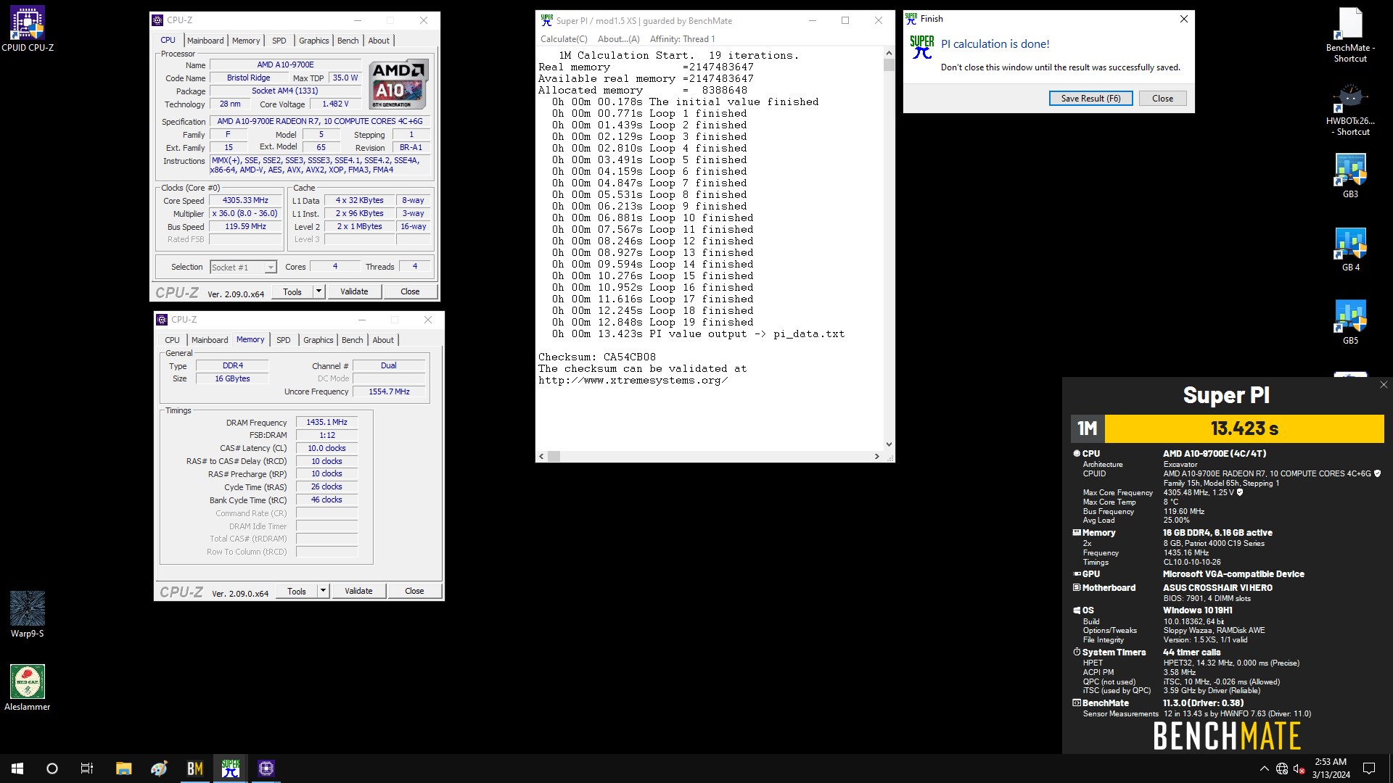Screen dimensions: 1393x783
Task: Click CPU-Z title icon in top window
Action: (x=158, y=20)
